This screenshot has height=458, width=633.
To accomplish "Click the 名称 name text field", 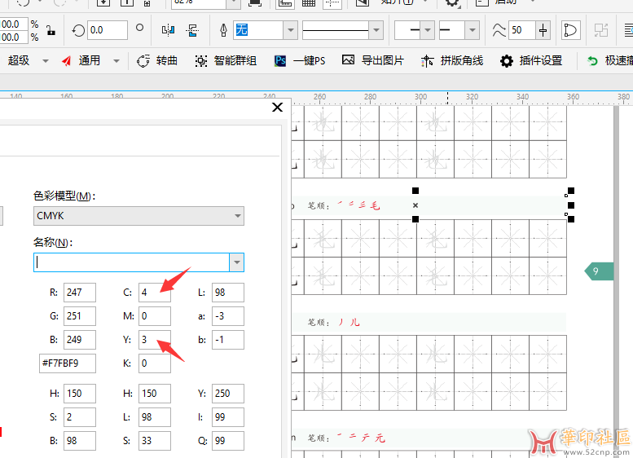I will 132,262.
